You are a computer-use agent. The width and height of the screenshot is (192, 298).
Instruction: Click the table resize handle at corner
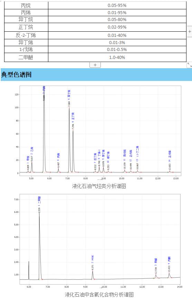189,65
